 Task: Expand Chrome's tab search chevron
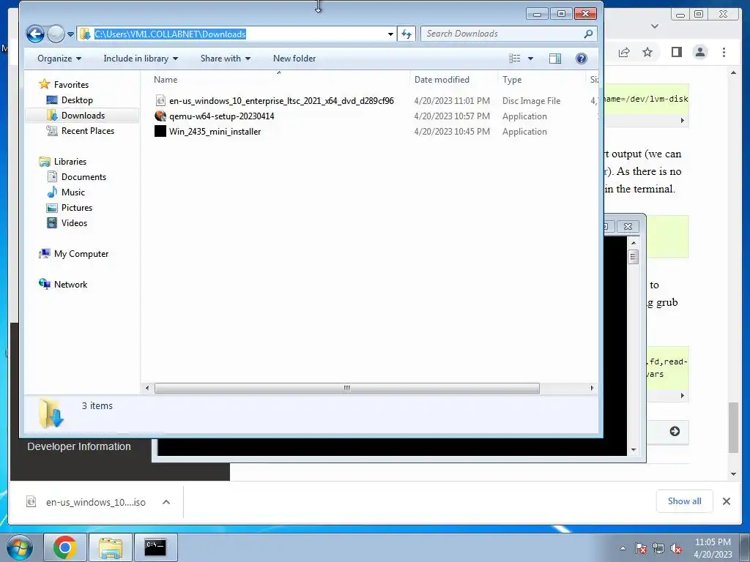coord(655,26)
